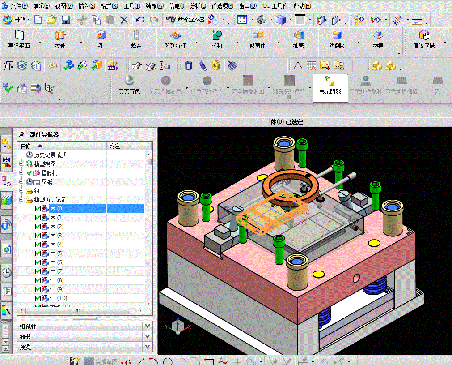Image resolution: width=452 pixels, height=365 pixels.
Task: Open the History clock sidebar tab
Action: coord(6,272)
